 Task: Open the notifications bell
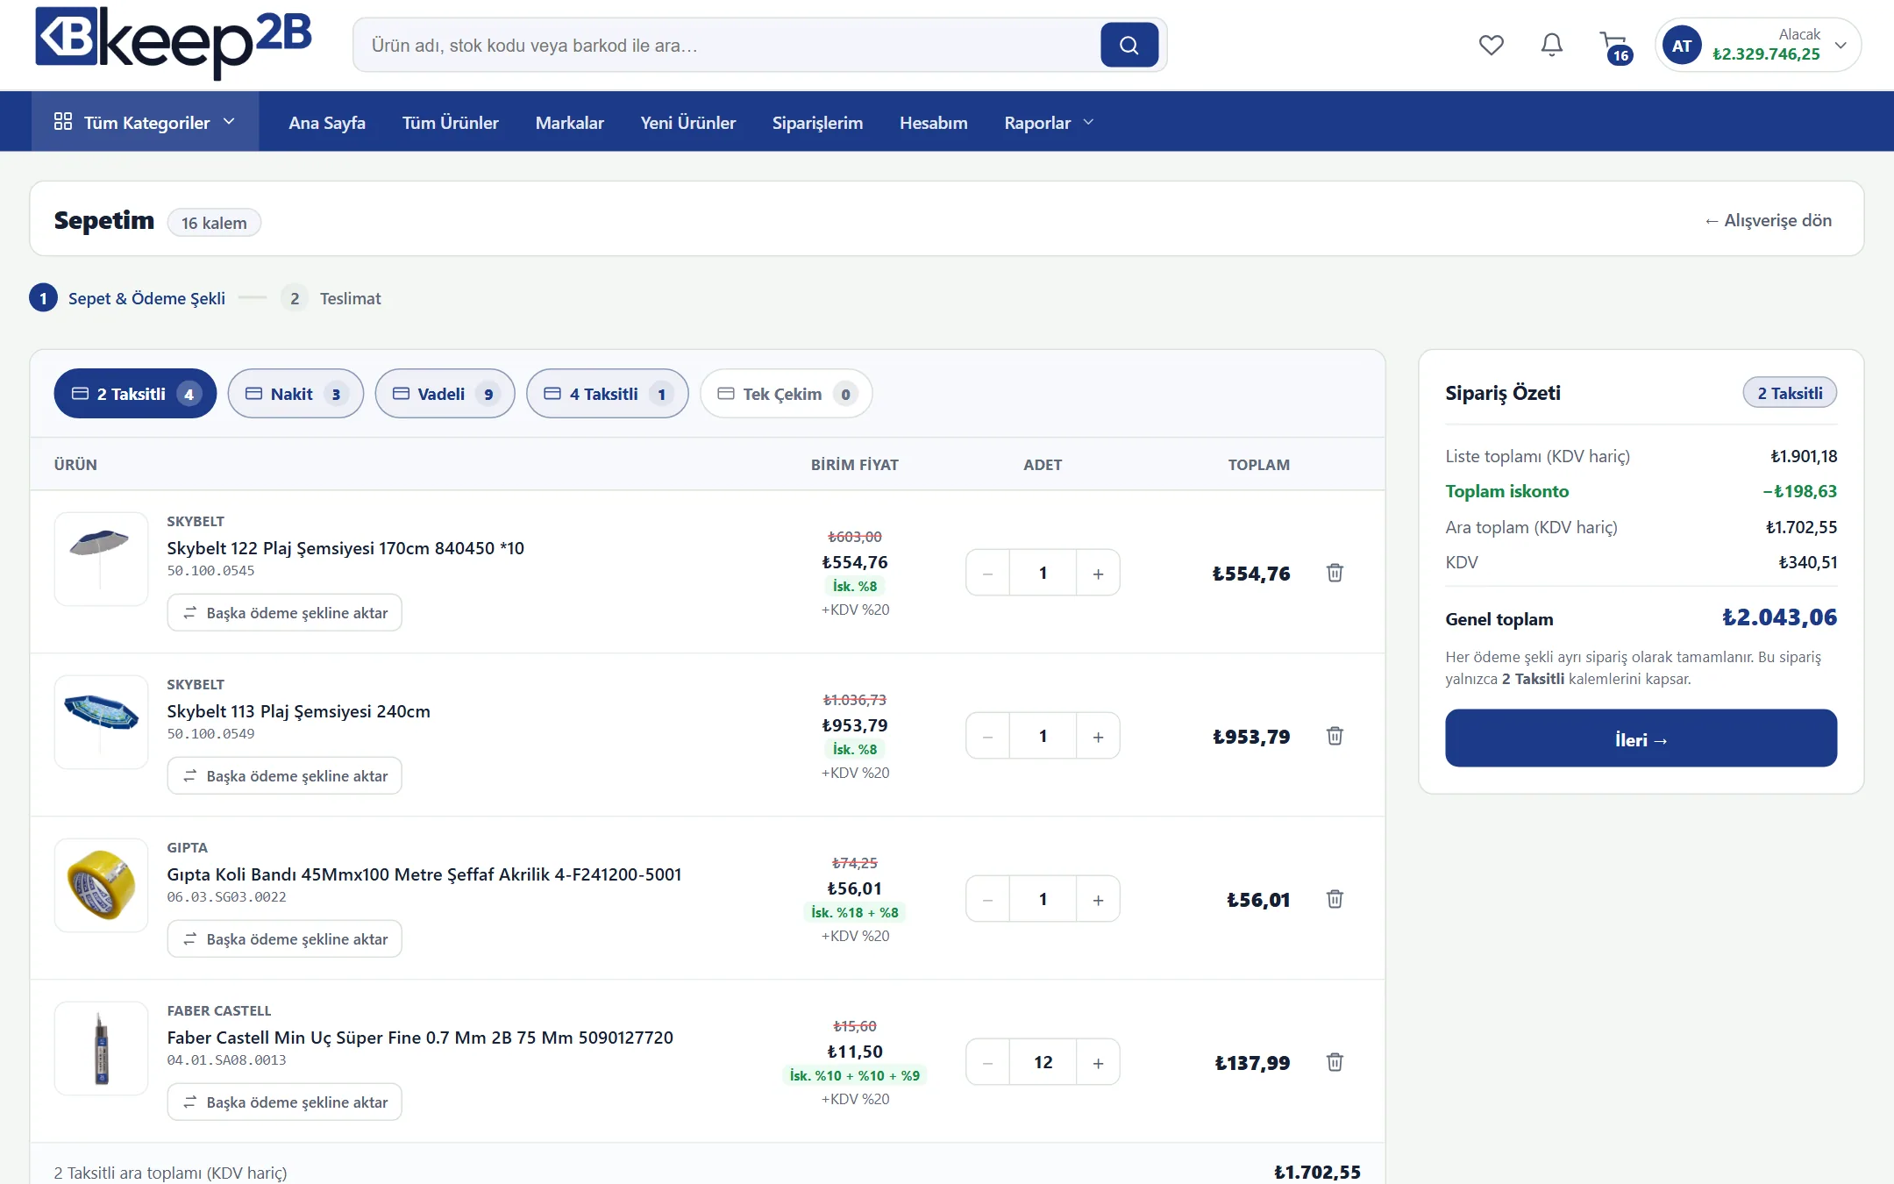pos(1551,45)
